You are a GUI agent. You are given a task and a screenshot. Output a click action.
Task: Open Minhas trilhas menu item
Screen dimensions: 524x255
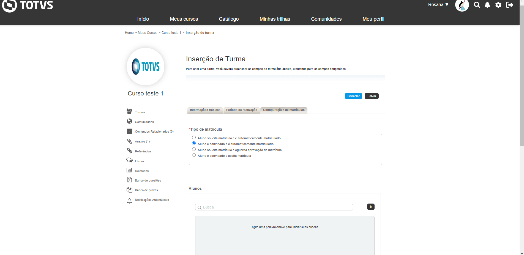[x=275, y=19]
